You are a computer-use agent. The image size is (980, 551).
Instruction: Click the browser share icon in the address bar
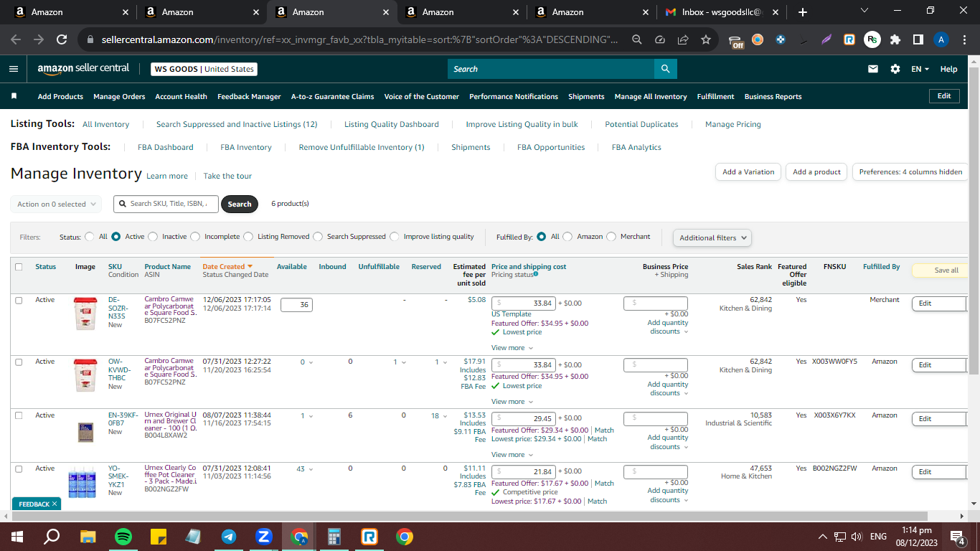pos(683,40)
